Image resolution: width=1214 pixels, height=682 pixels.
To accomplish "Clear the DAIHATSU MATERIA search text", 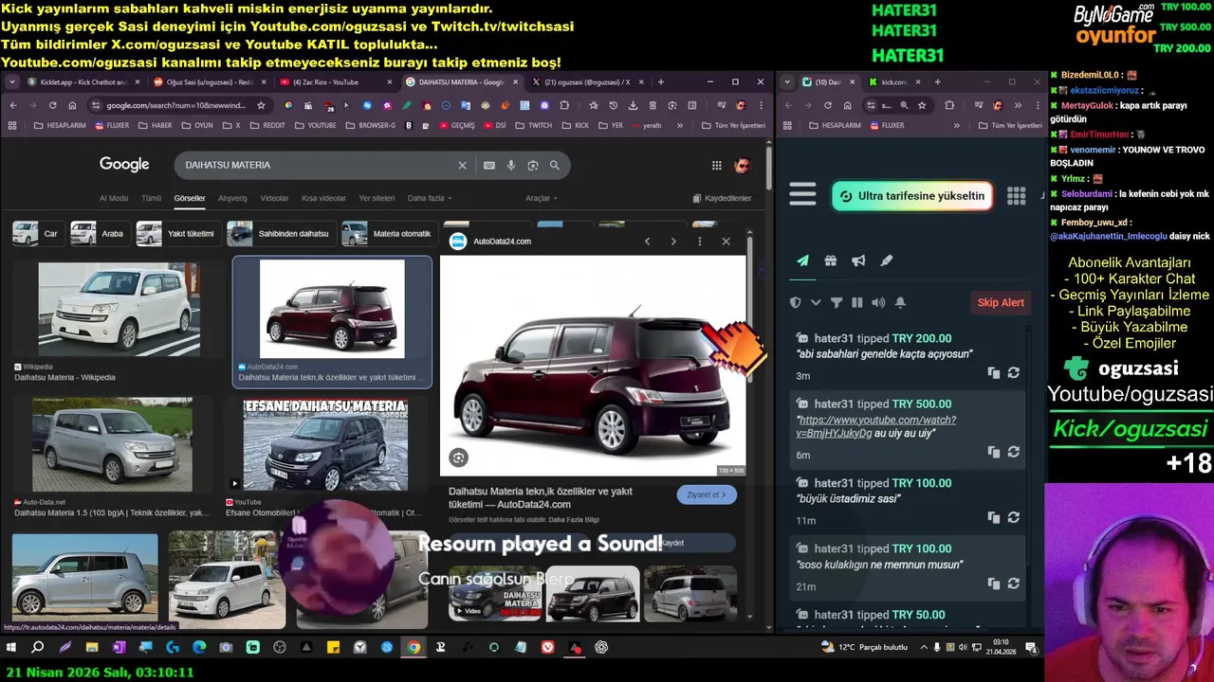I will [462, 165].
